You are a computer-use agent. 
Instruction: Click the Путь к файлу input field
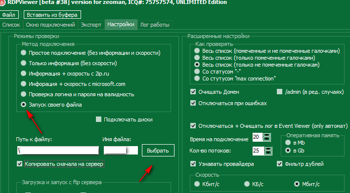pos(58,150)
